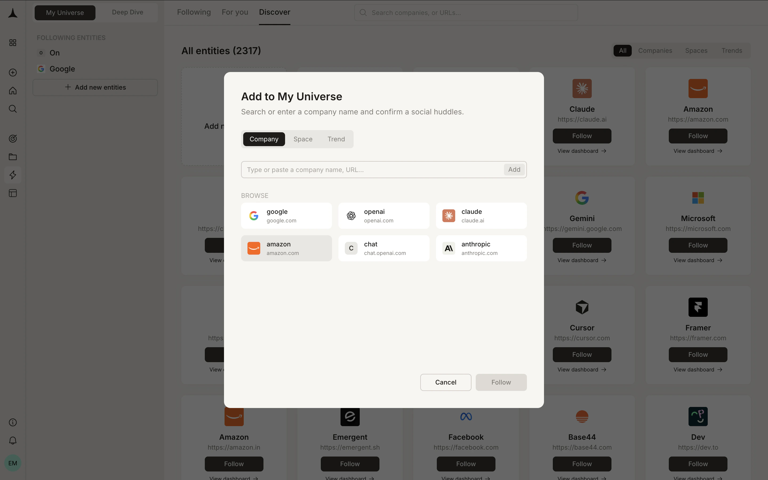Follow Dev on background card

coord(698,464)
